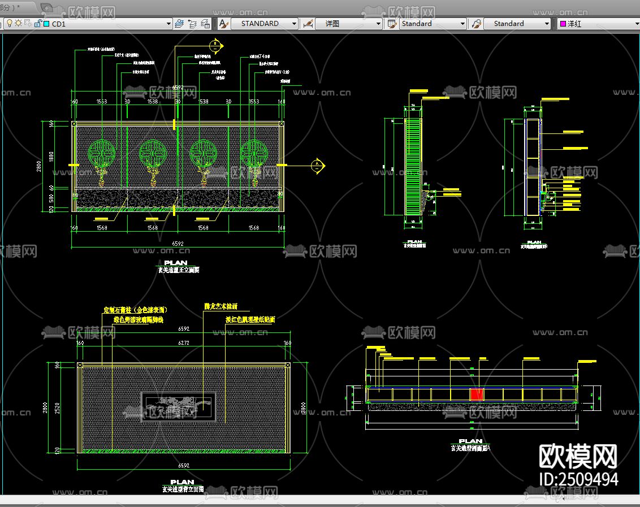Image resolution: width=640 pixels, height=507 pixels.
Task: Open the Table Style manager icon
Action: point(392,24)
